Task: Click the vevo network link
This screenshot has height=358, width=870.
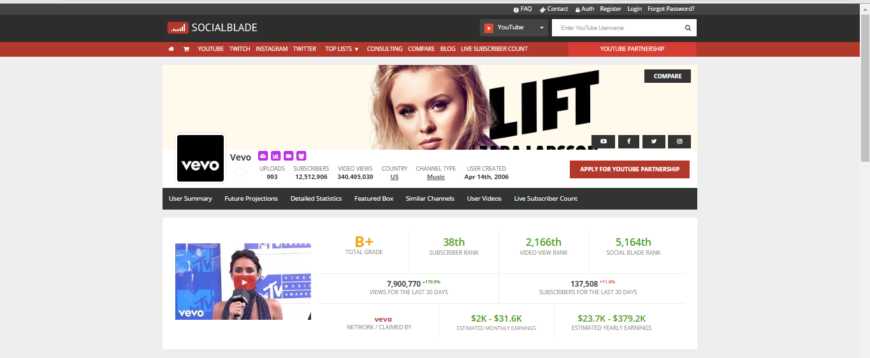Action: coord(383,319)
